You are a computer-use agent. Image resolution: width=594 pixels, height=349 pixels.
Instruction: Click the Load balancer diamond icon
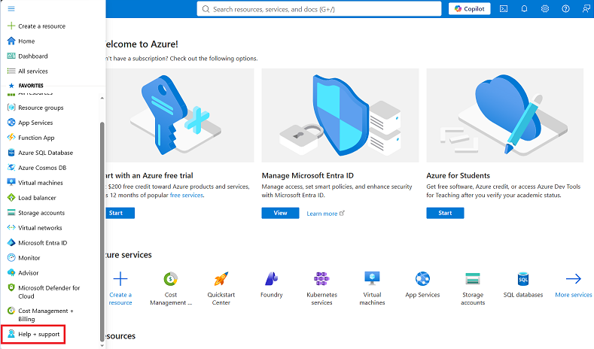[x=11, y=198]
